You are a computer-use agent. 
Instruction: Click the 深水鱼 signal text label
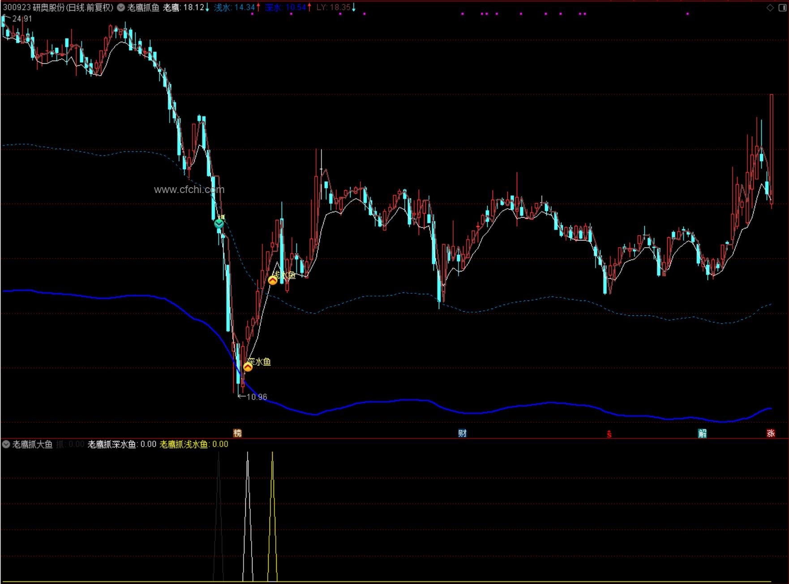(x=259, y=361)
